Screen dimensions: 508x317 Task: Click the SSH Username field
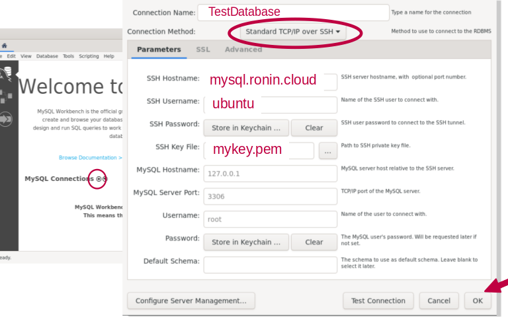click(x=270, y=105)
